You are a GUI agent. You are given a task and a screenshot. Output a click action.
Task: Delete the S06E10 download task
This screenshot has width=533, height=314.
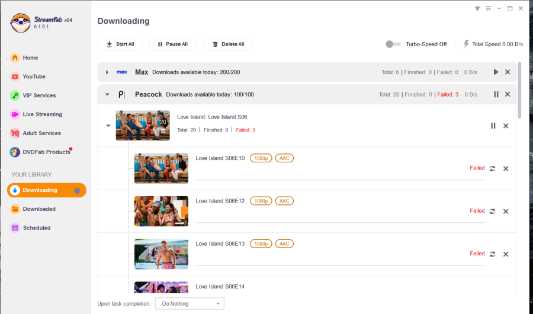click(506, 168)
